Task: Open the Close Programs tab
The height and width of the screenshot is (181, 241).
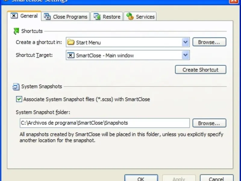Action: click(65, 17)
